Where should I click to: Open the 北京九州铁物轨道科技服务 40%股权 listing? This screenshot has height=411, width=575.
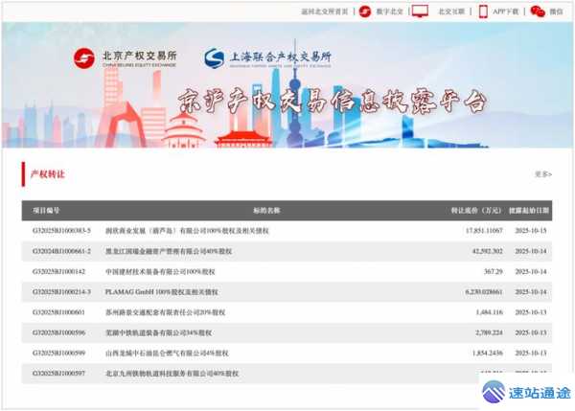tap(172, 374)
